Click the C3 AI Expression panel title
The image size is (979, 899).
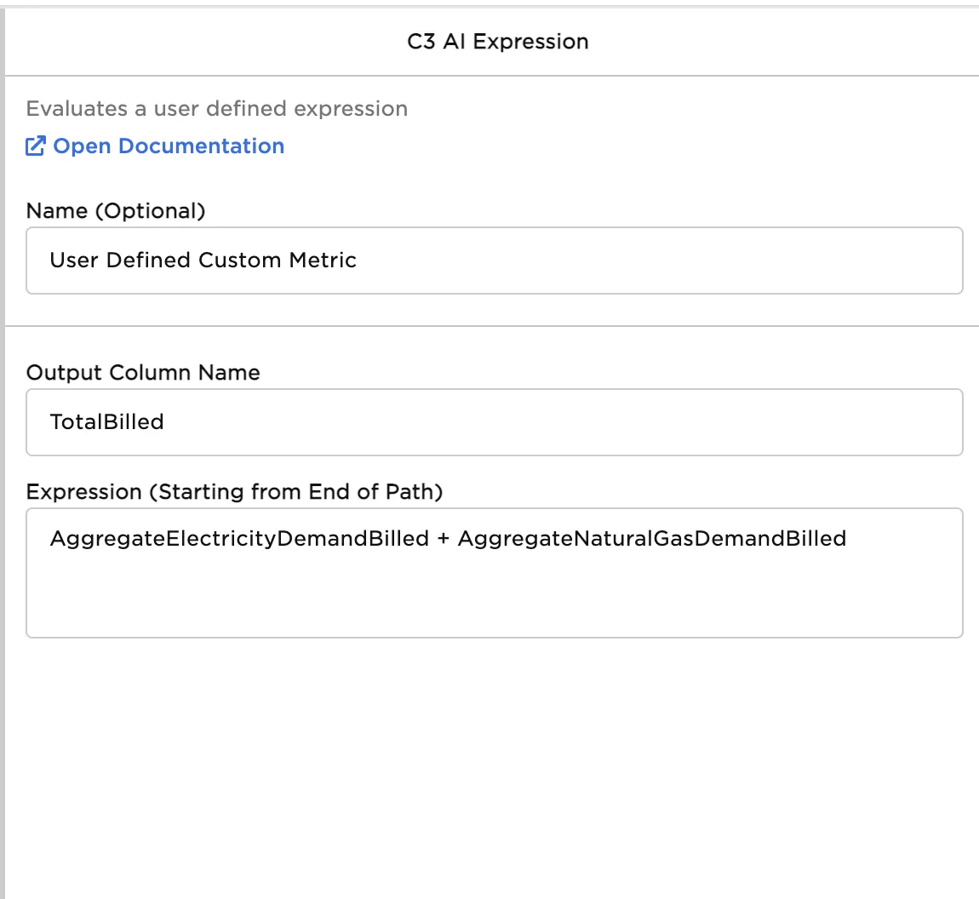[498, 42]
